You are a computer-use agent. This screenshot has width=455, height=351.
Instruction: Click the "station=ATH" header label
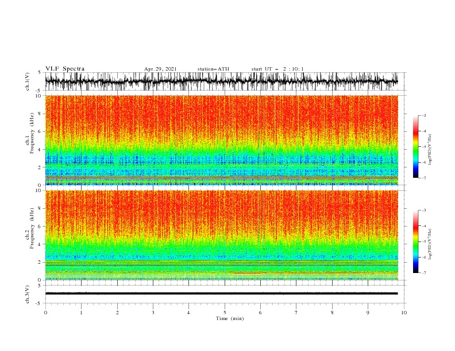(213, 69)
